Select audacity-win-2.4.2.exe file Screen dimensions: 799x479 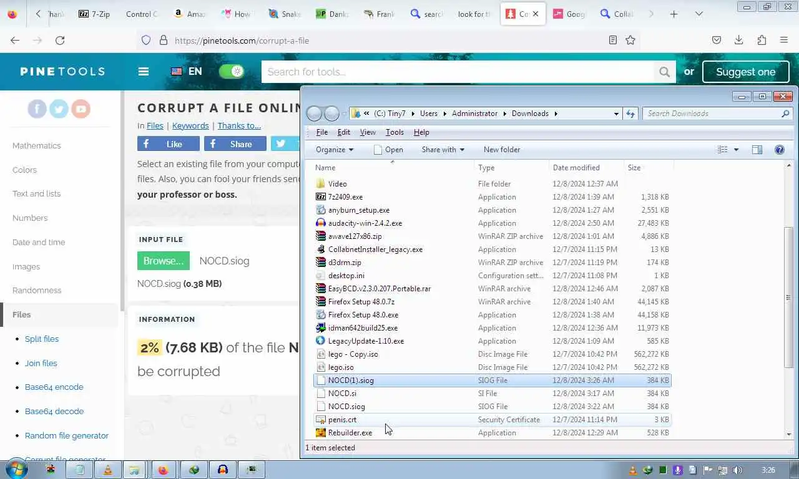click(x=492, y=223)
